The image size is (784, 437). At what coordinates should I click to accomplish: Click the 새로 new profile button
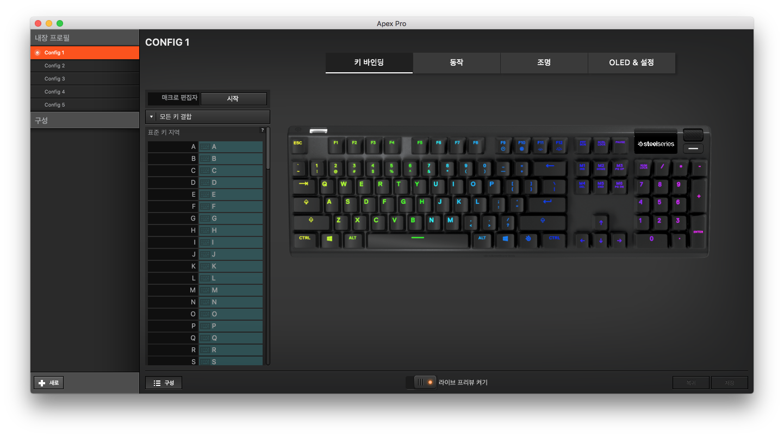[x=48, y=383]
